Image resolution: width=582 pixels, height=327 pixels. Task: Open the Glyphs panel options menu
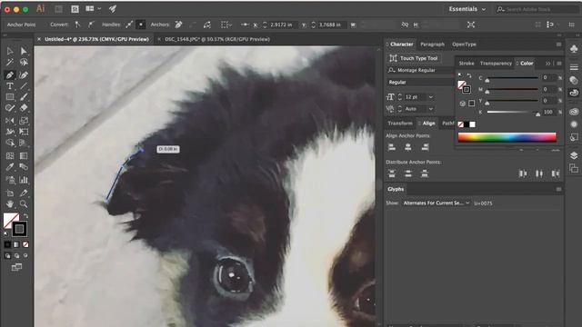[558, 189]
